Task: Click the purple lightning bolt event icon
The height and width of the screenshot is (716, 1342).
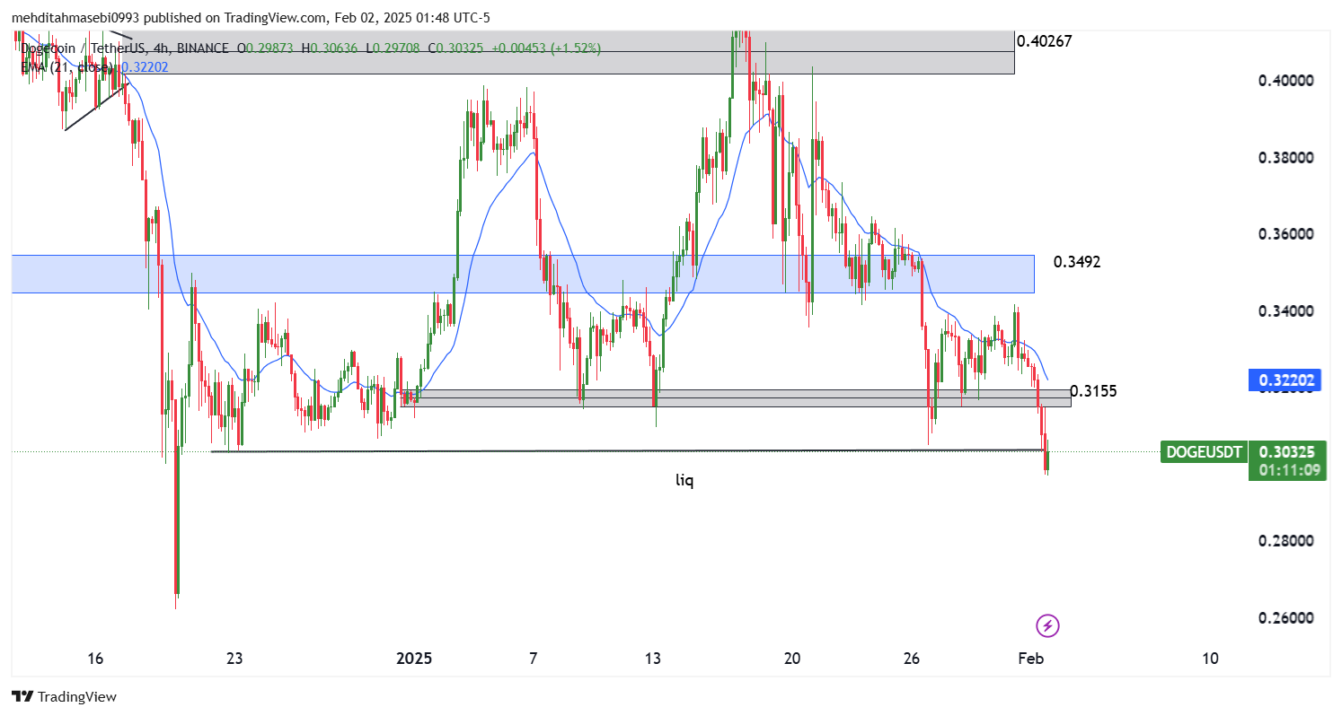Action: pyautogui.click(x=1048, y=624)
